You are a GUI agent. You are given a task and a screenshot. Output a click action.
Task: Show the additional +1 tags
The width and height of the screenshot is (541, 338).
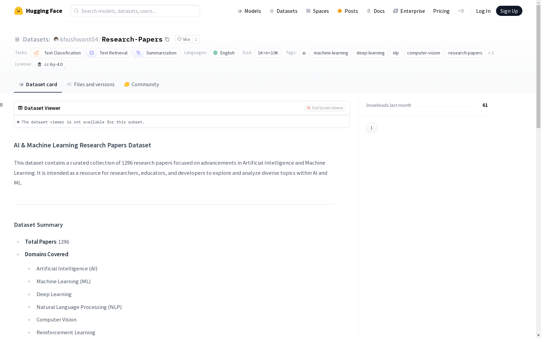(x=491, y=53)
